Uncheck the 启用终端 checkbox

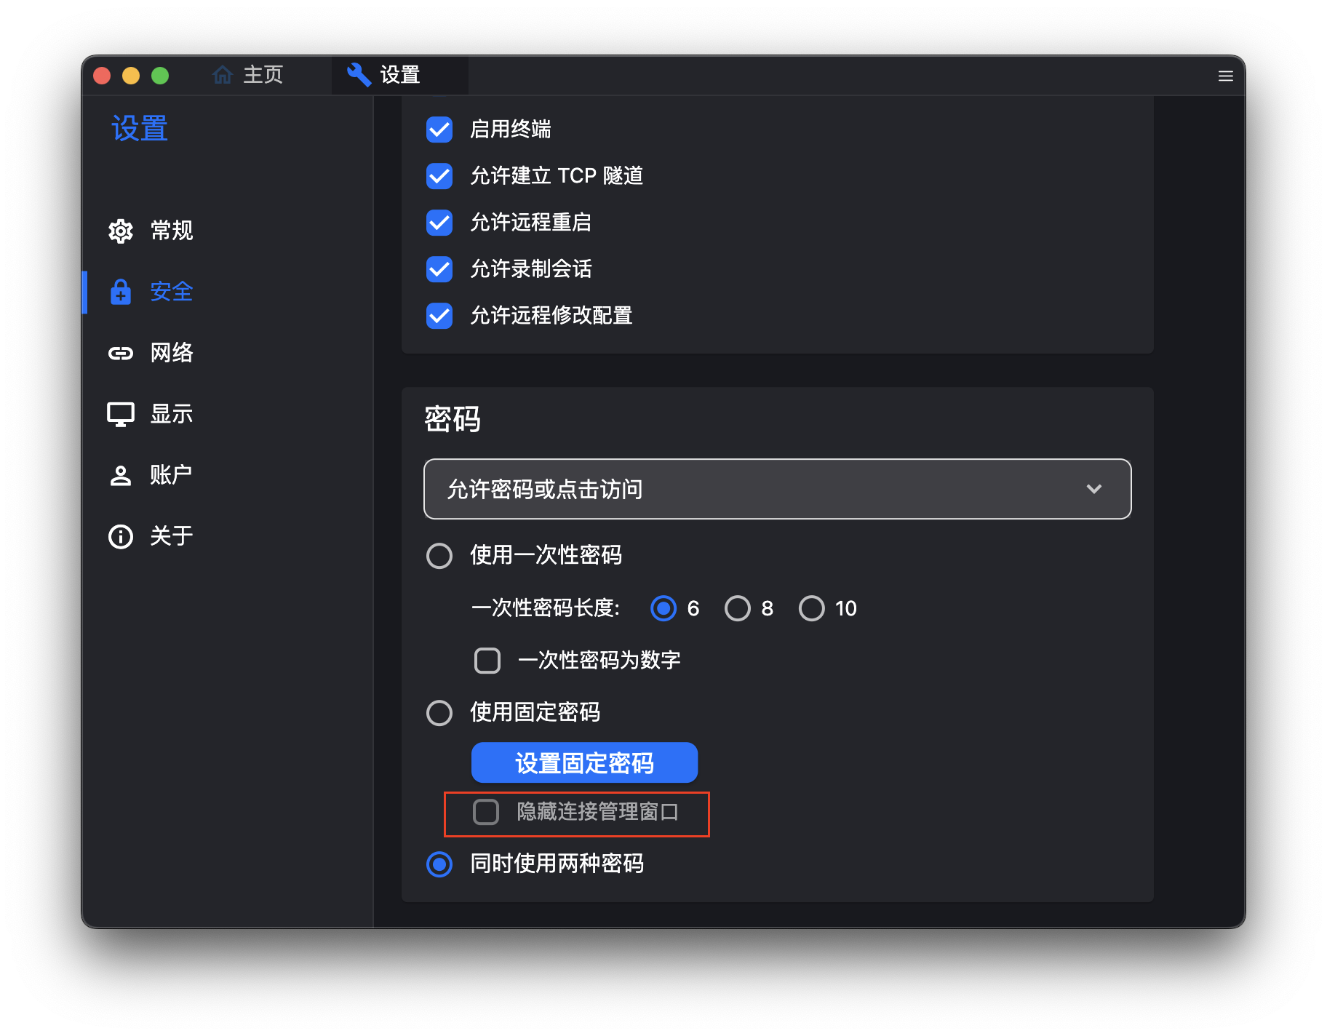[439, 129]
